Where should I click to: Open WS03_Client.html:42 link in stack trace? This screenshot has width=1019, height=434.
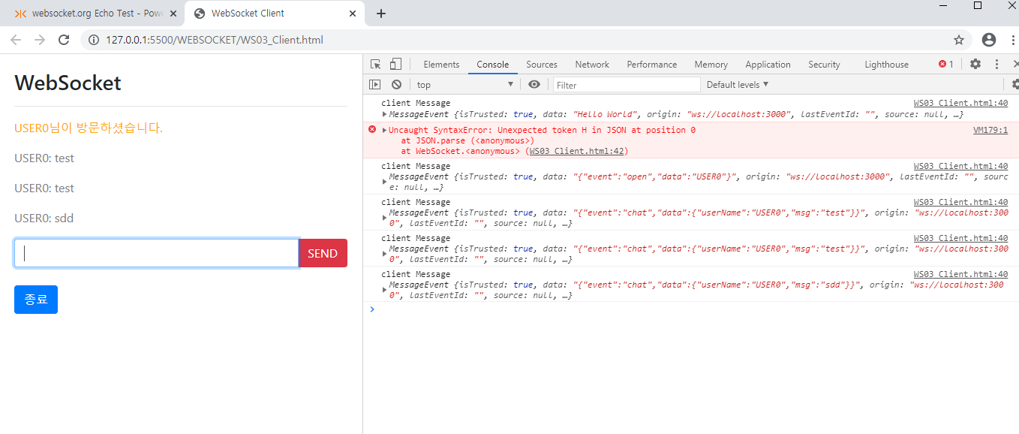tap(577, 151)
